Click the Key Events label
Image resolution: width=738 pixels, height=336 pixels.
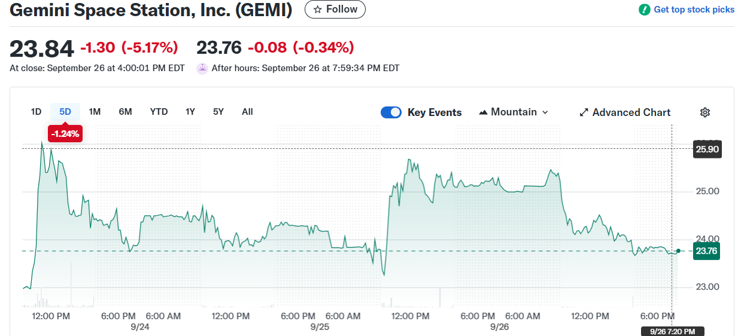click(x=435, y=112)
